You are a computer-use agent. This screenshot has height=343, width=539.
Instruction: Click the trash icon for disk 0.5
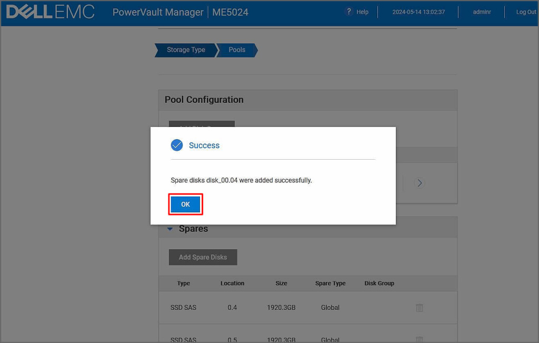pos(420,339)
